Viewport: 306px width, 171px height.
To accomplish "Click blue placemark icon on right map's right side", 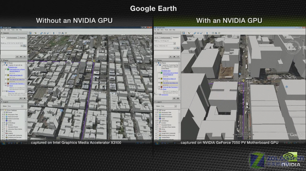I will point(286,87).
